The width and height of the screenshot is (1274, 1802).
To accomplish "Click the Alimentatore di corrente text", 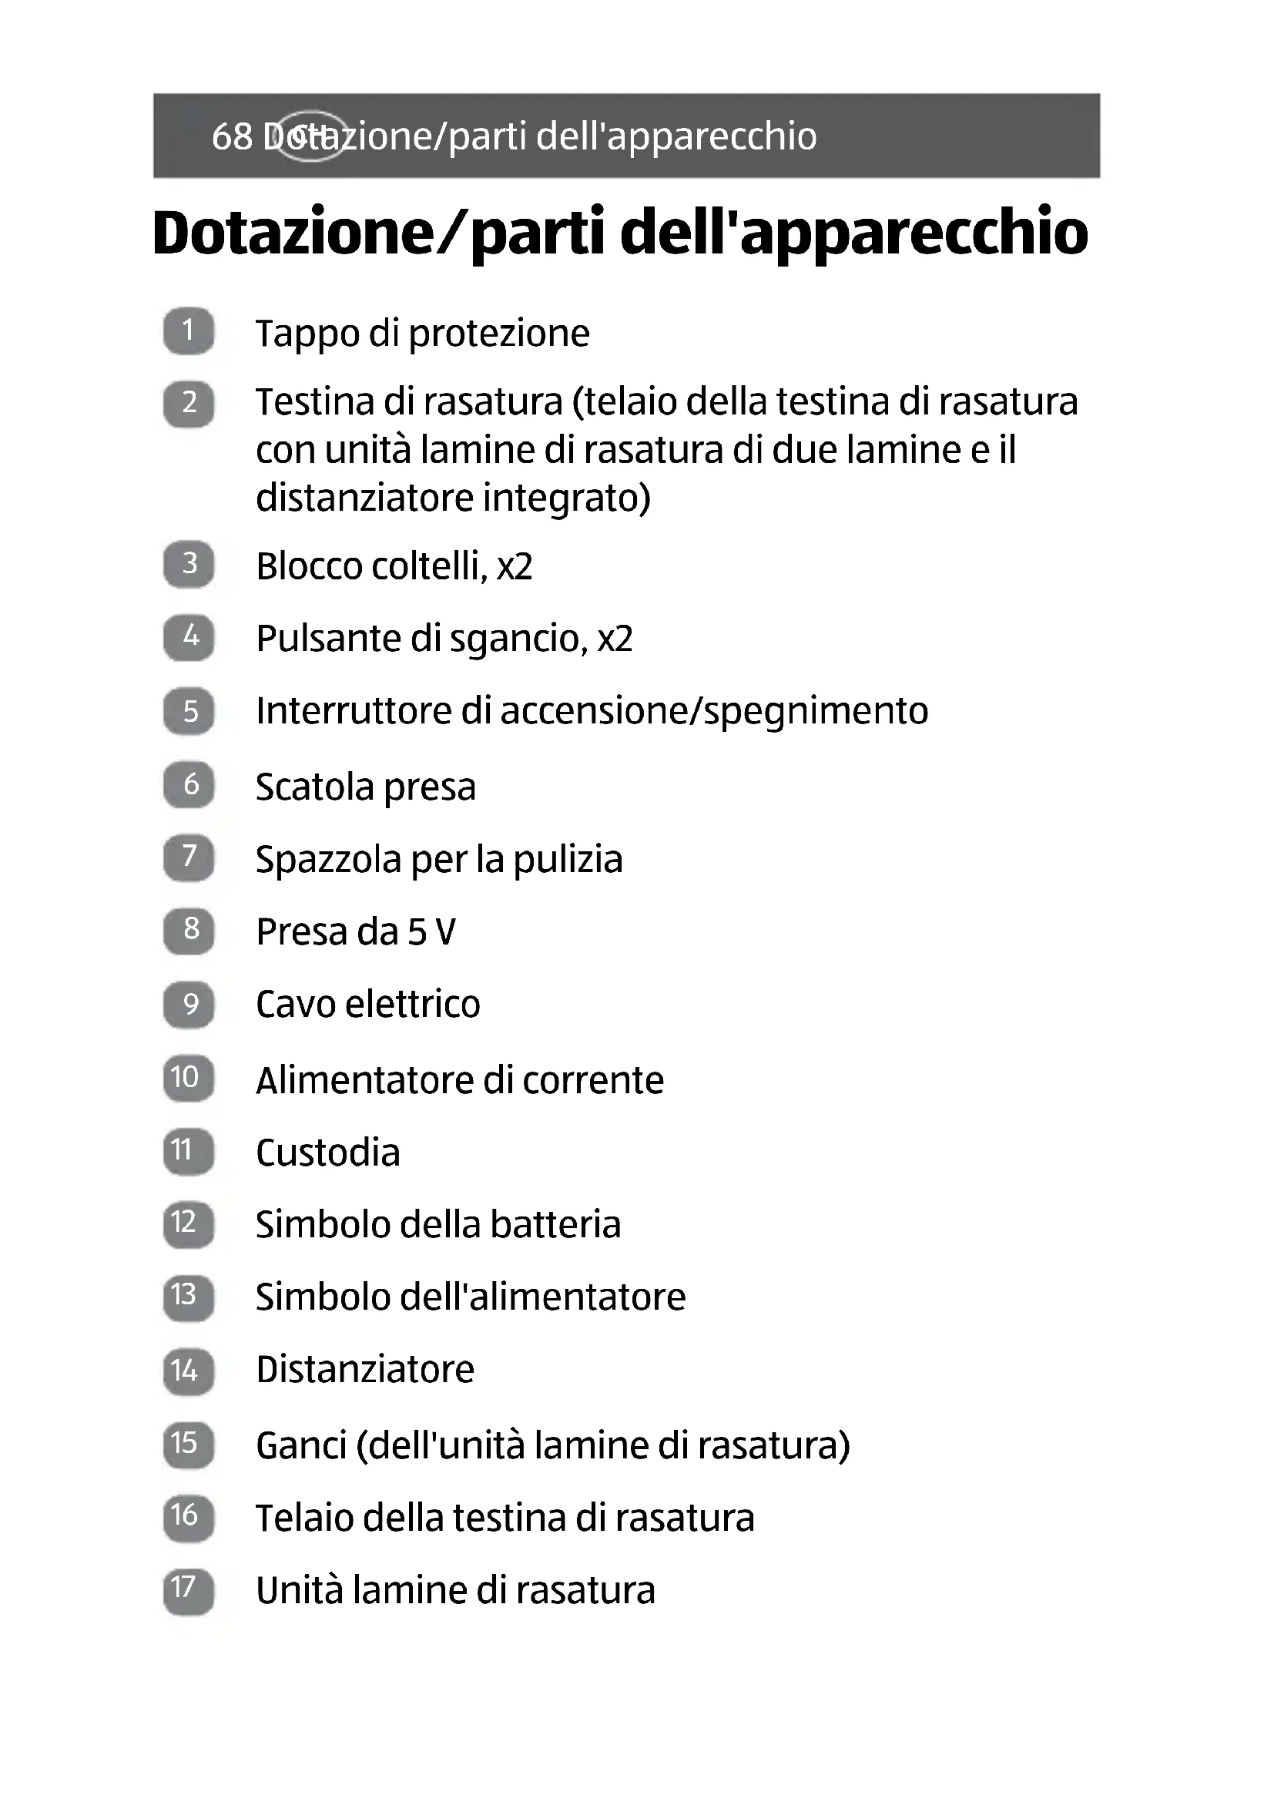I will 460,1080.
